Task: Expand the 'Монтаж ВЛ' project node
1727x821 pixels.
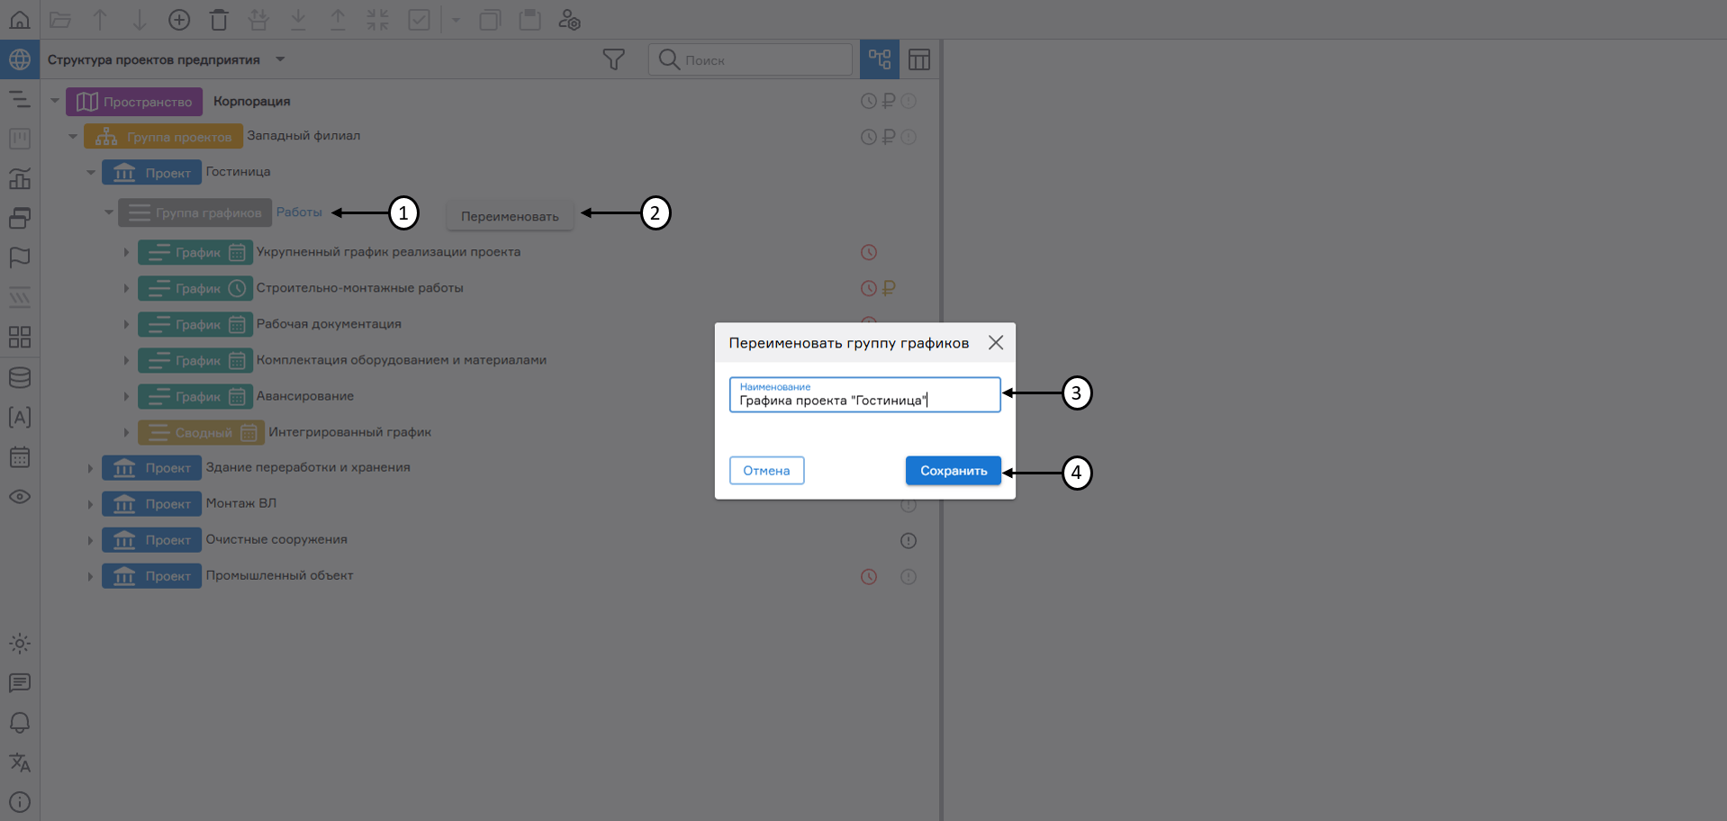Action: (90, 504)
